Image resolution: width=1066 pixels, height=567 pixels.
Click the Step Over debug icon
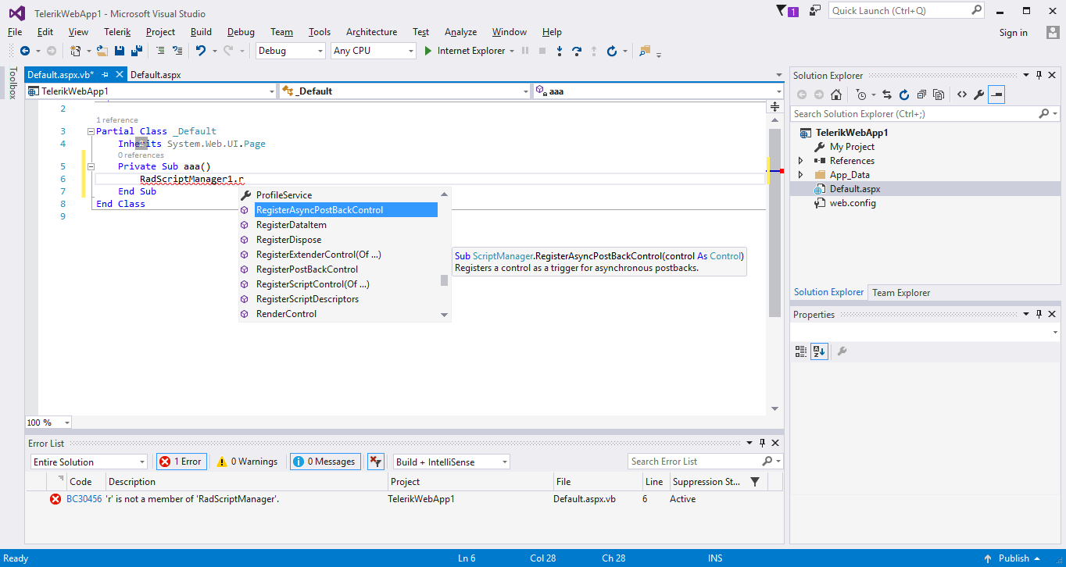(x=577, y=51)
